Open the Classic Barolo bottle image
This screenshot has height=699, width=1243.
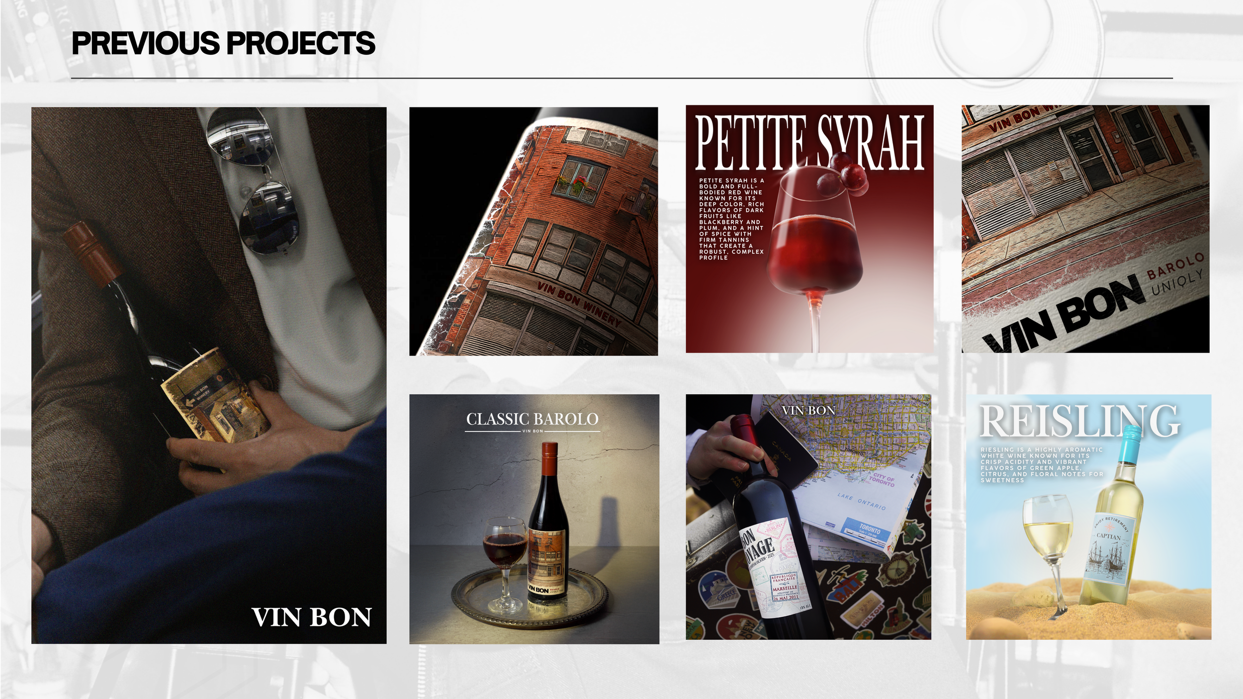(x=534, y=519)
